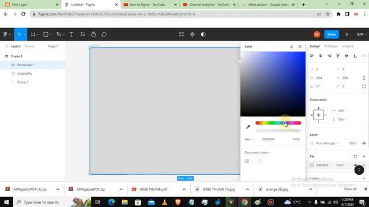Open the Solid fill type dropdown
Viewport: 369px width, 207px height.
pos(250,47)
